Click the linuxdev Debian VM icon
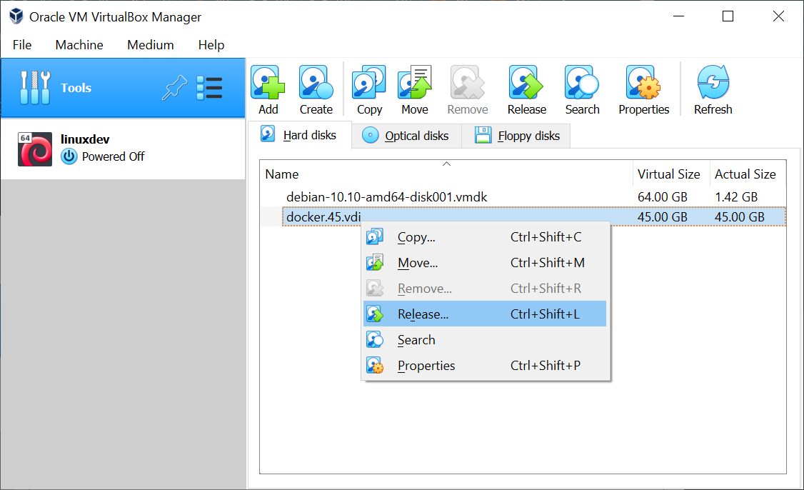804x490 pixels. point(35,149)
